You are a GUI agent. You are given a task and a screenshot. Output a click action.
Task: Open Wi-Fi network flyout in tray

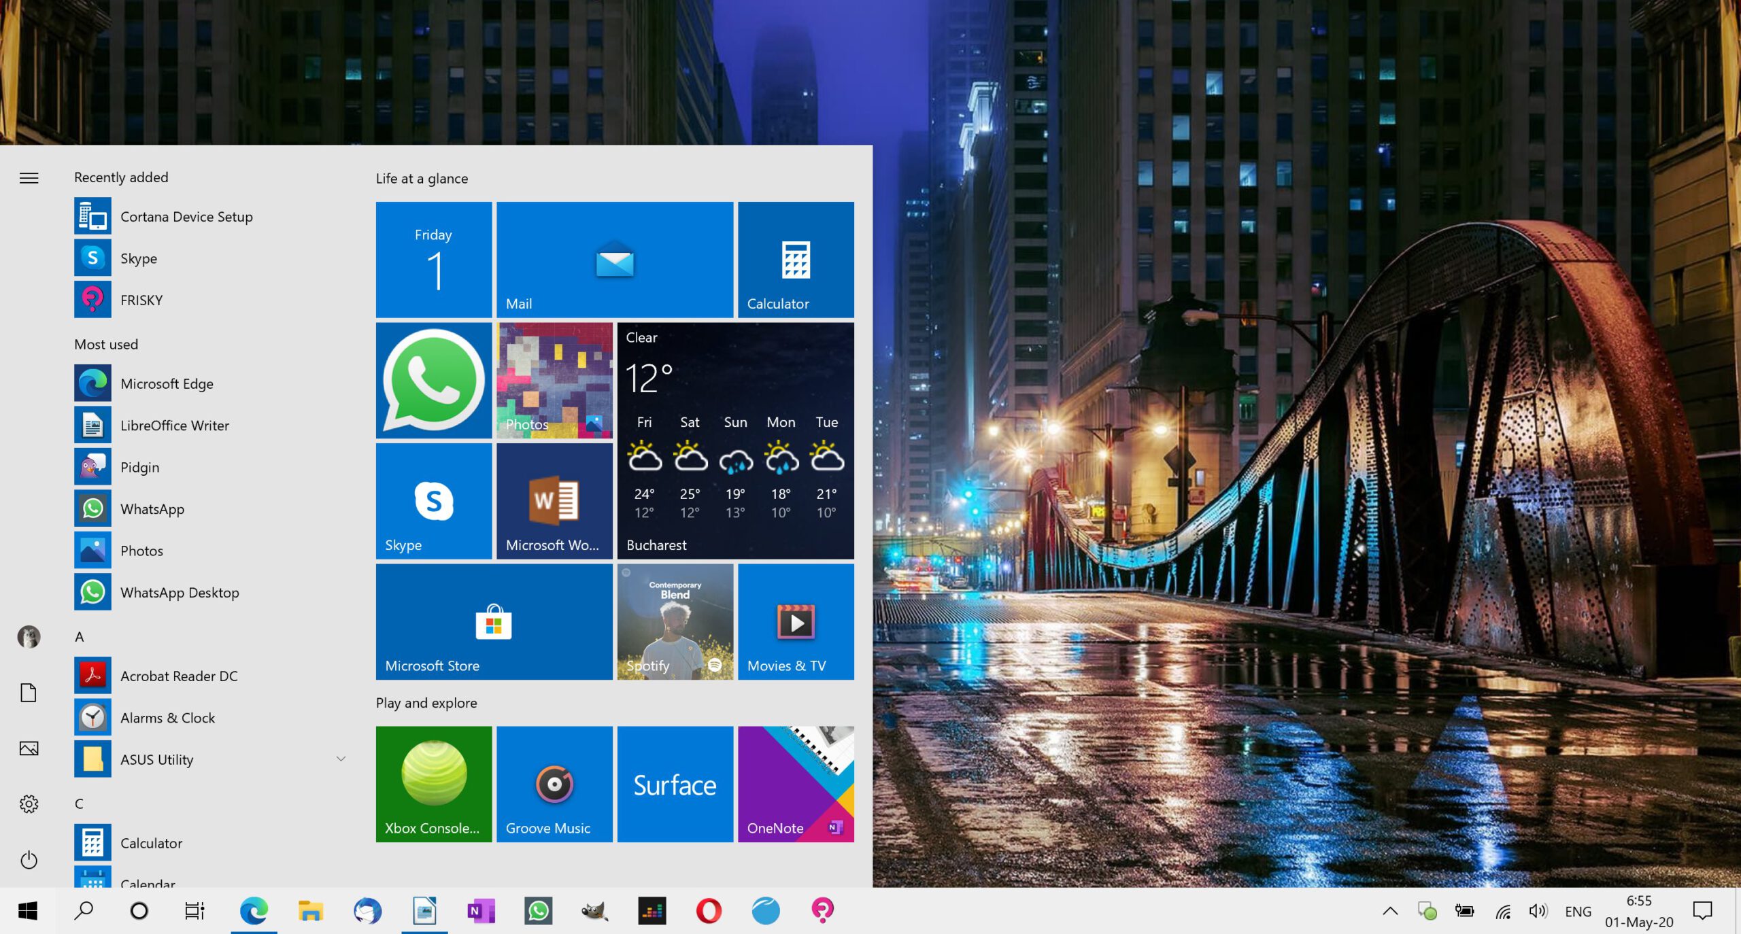click(x=1503, y=912)
